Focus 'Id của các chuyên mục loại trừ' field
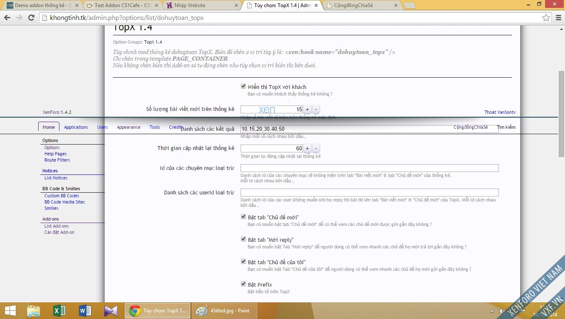This screenshot has height=319, width=565. (x=369, y=168)
